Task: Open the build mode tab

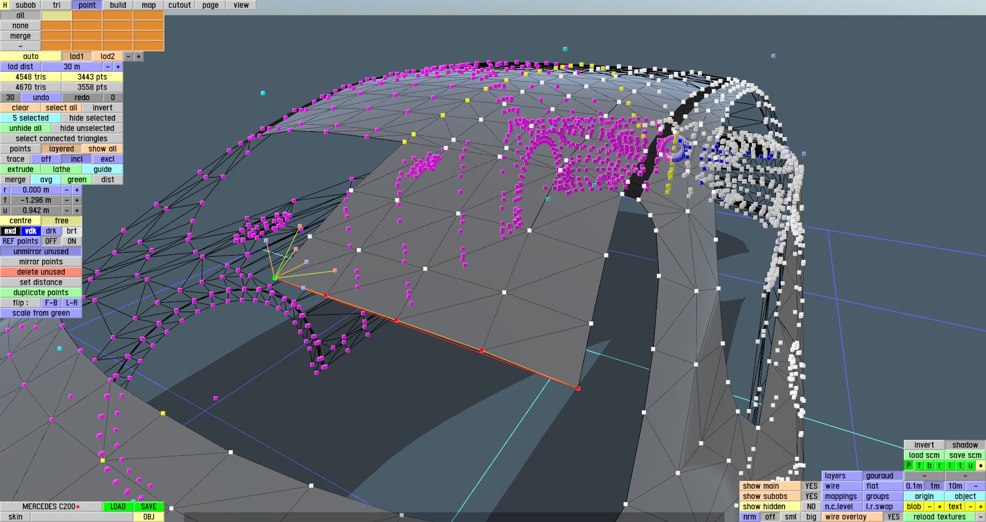Action: (x=118, y=5)
